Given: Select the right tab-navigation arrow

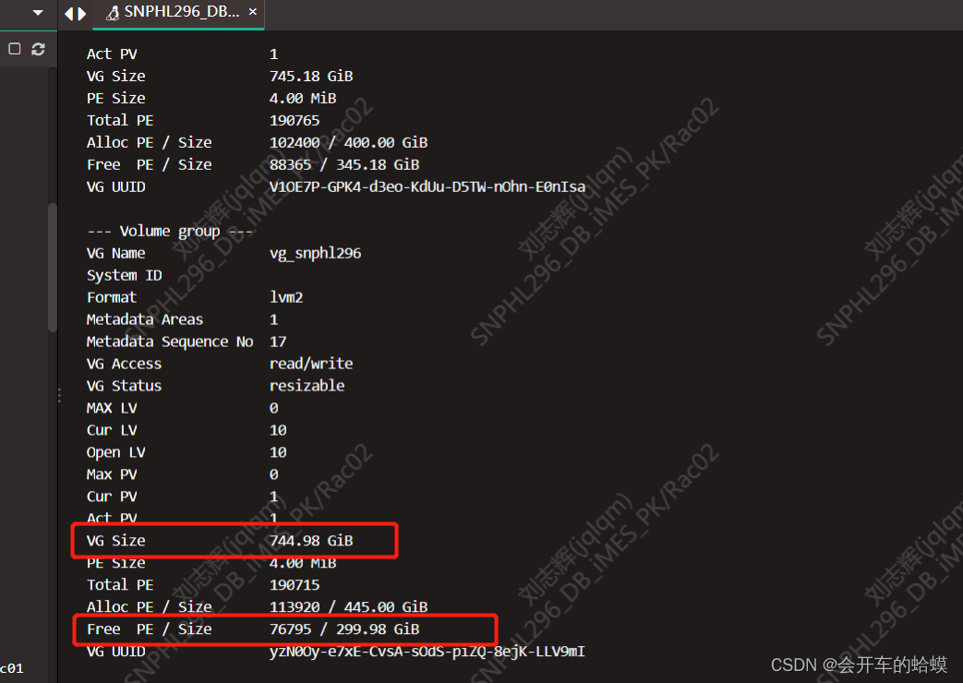Looking at the screenshot, I should point(81,14).
